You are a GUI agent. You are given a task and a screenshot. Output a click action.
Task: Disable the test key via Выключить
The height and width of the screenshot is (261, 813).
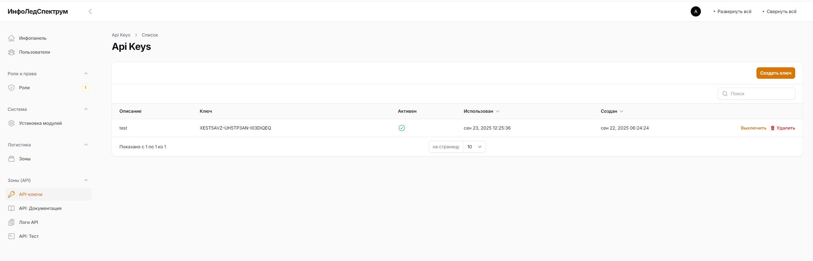point(753,128)
